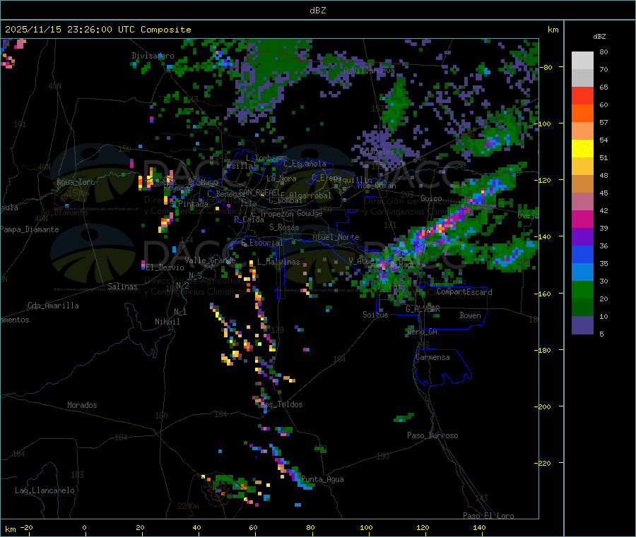Click the 60 tick on the horizontal axis
Screen dimensions: 636x537
[x=253, y=527]
